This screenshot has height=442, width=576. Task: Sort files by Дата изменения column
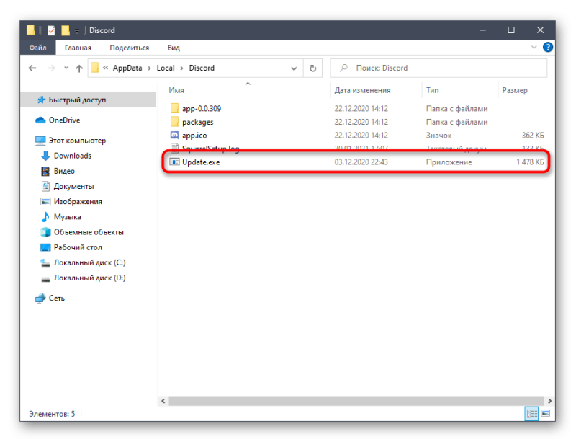(x=362, y=90)
